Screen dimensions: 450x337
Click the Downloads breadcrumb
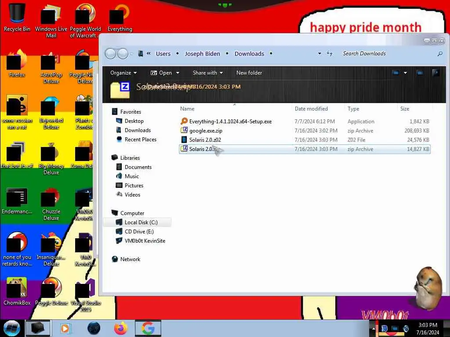point(249,54)
